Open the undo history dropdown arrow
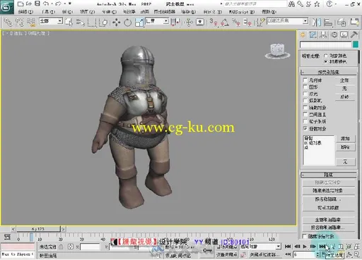The width and height of the screenshot is (362, 260). point(52,4)
